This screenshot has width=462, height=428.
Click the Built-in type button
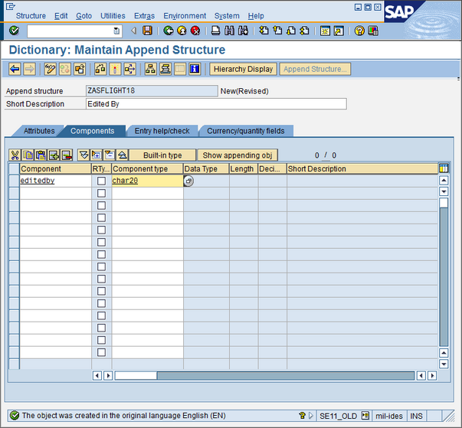pos(162,155)
